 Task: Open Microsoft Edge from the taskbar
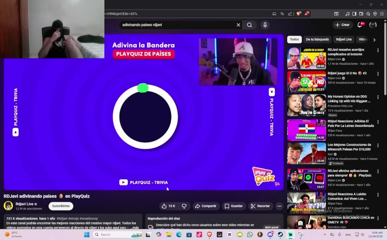pos(179,235)
